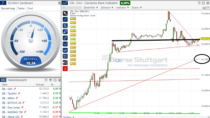The height and width of the screenshot is (118, 210).
Task: Select the percent measurement tool
Action: 65,25
